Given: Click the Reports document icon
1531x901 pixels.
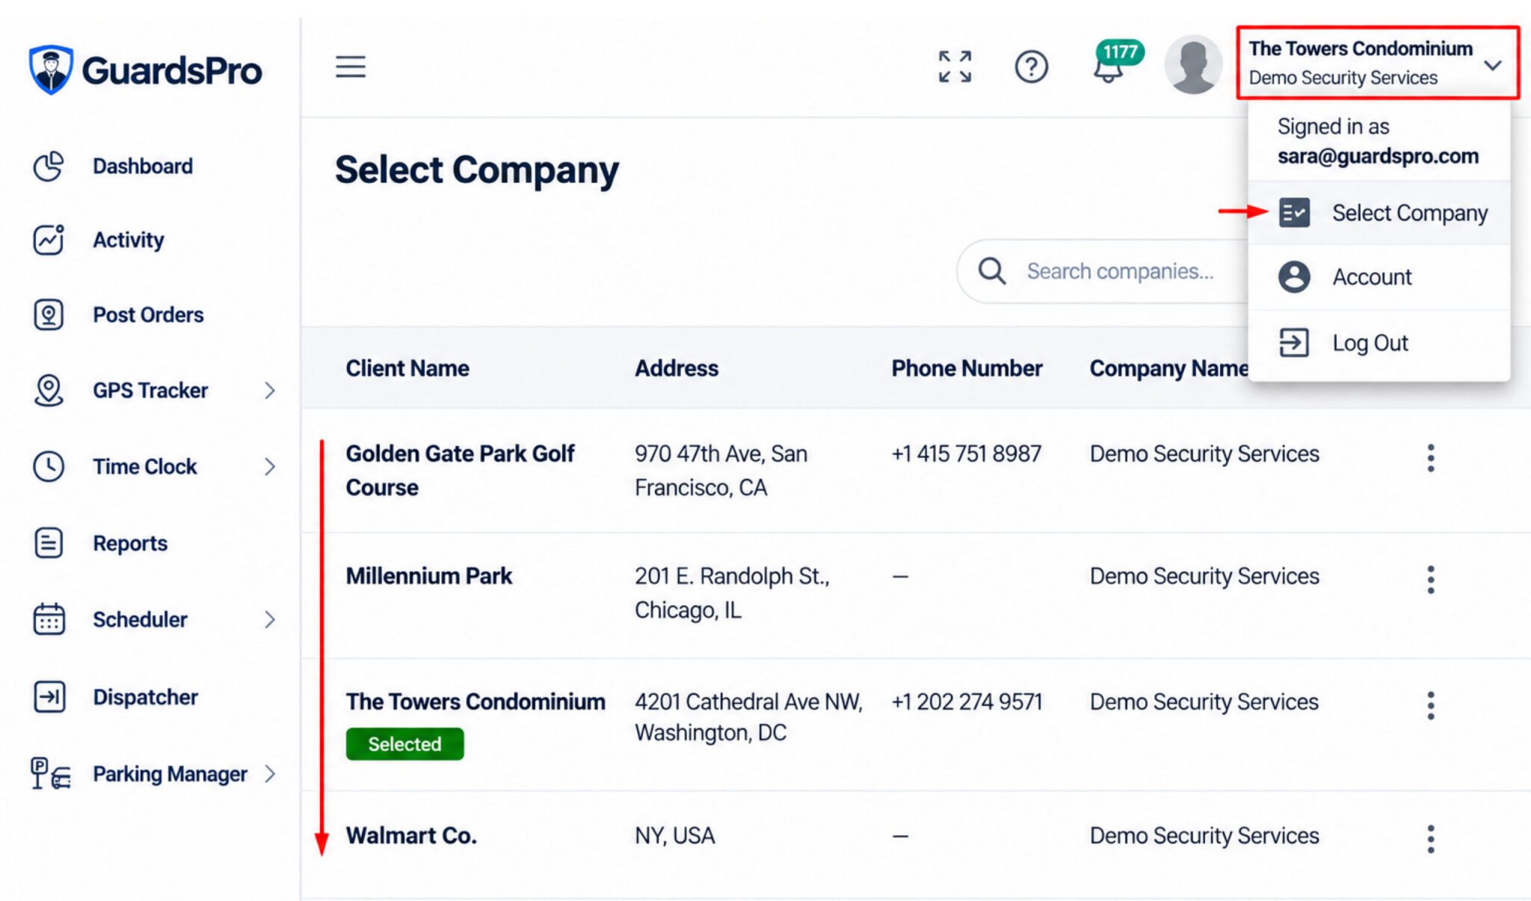Looking at the screenshot, I should [49, 543].
